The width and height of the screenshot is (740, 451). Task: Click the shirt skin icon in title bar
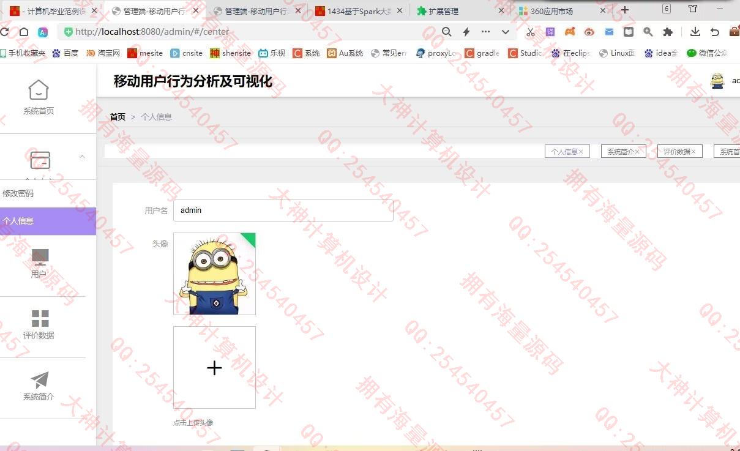[693, 9]
